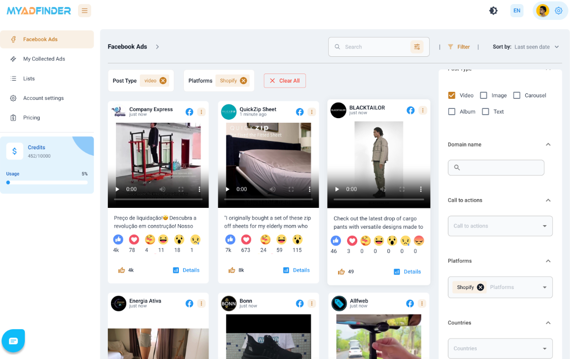Open search advanced options sliders icon
Viewport: 573px width, 359px height.
click(x=417, y=47)
